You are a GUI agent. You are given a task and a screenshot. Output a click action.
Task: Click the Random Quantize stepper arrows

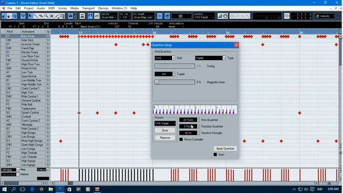tap(198, 127)
